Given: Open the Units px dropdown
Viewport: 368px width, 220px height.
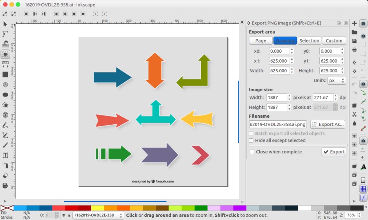Looking at the screenshot, I should [x=337, y=81].
